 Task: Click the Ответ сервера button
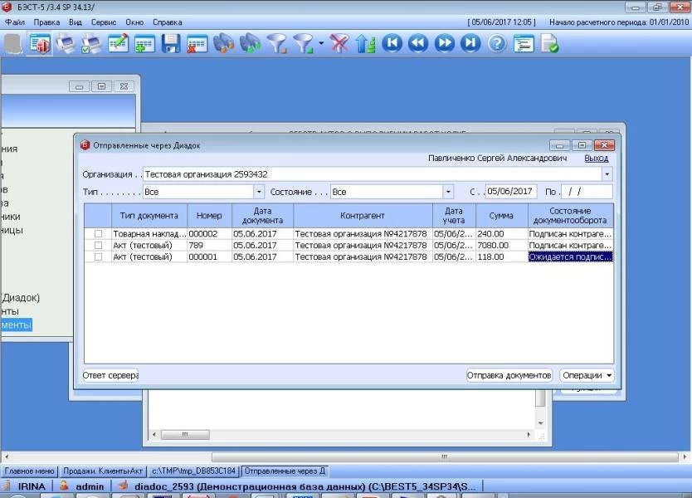click(x=110, y=375)
